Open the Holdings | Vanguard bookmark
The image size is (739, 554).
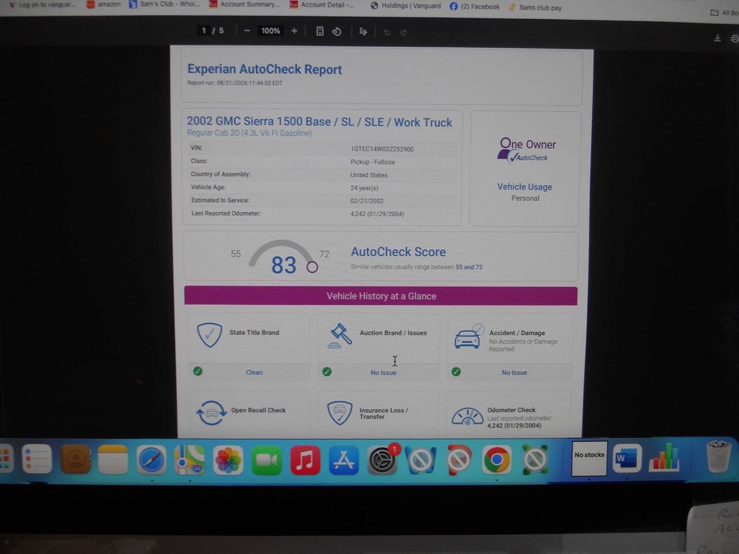click(x=405, y=6)
